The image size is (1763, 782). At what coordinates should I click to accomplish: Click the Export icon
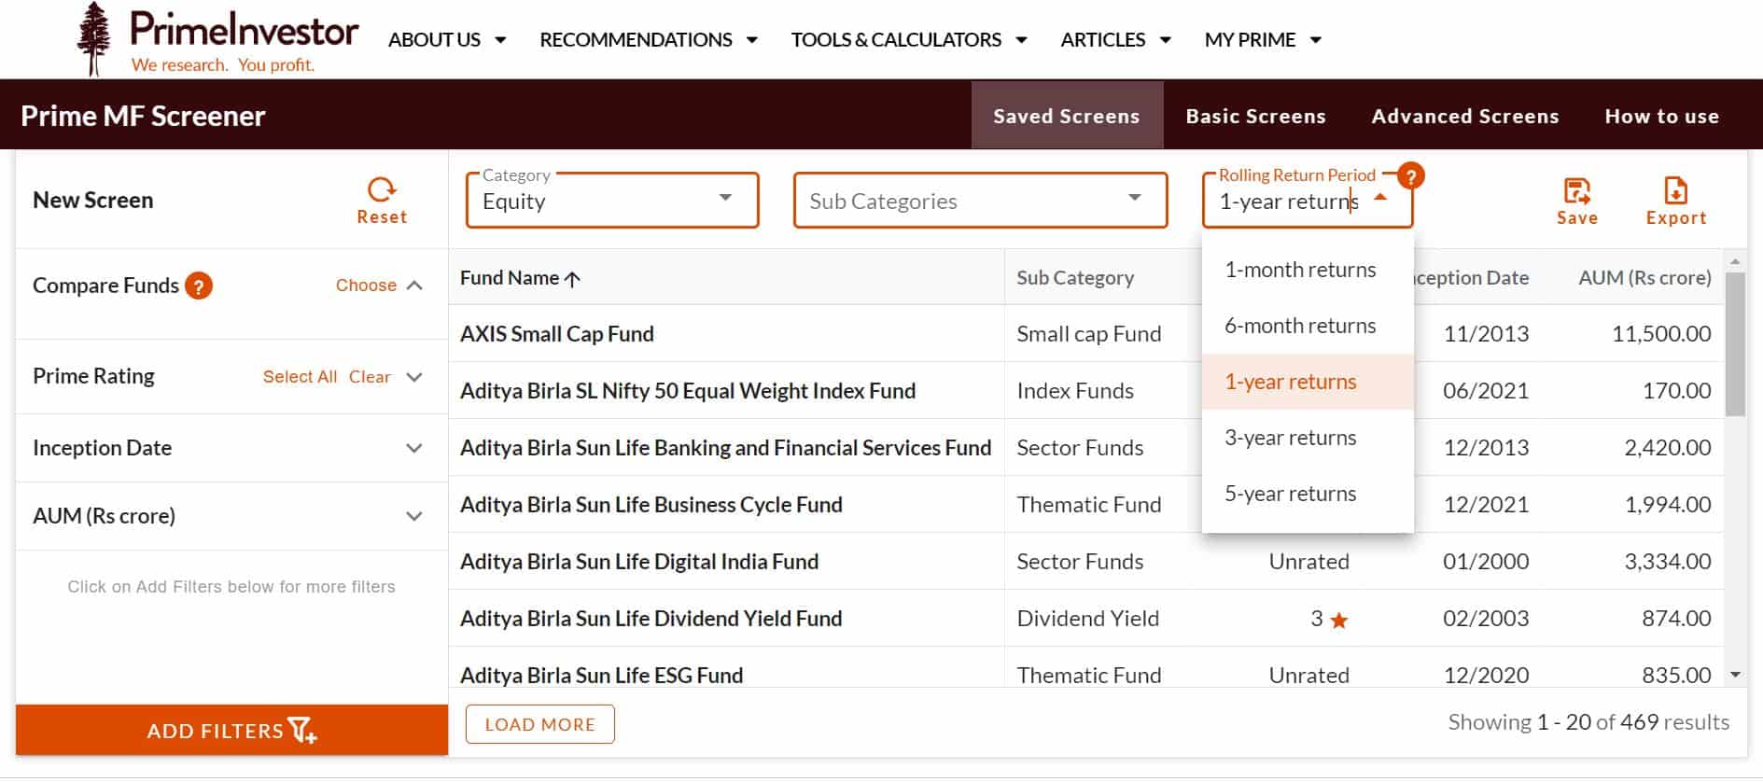[x=1675, y=191]
